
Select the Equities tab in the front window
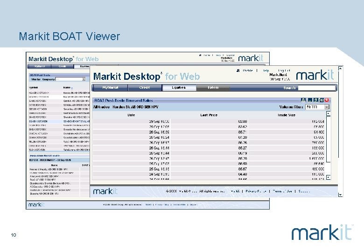point(179,88)
